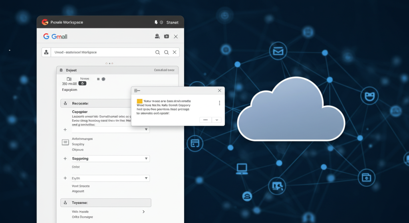Open the Soppning dropdown

[x=110, y=158]
